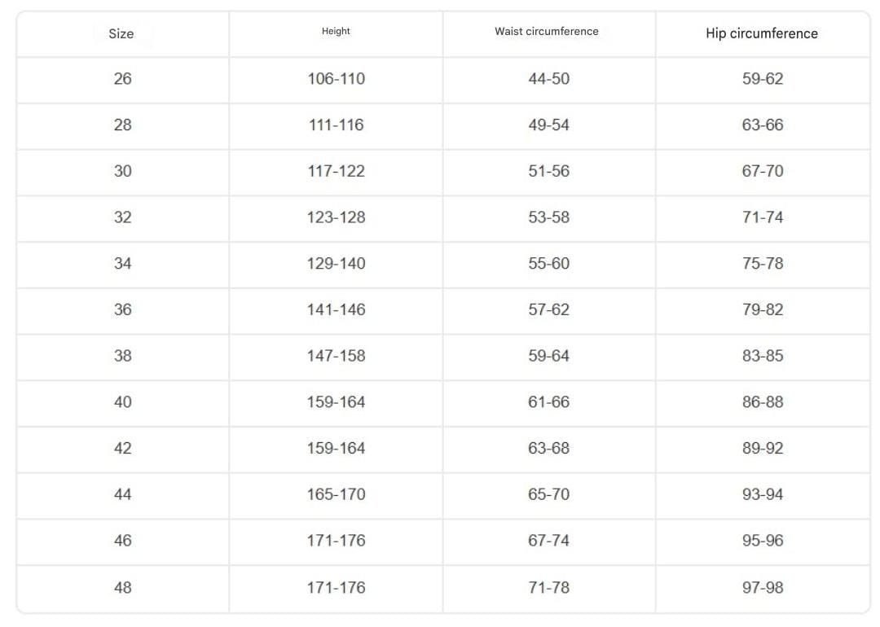Select hip value 93-94

coord(763,494)
